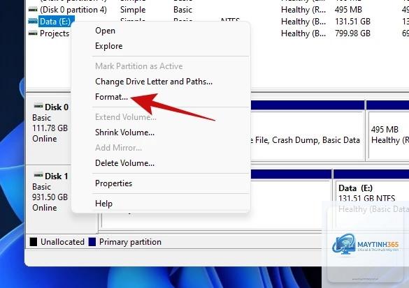
Task: Open Properties from the context menu
Action: 113,183
